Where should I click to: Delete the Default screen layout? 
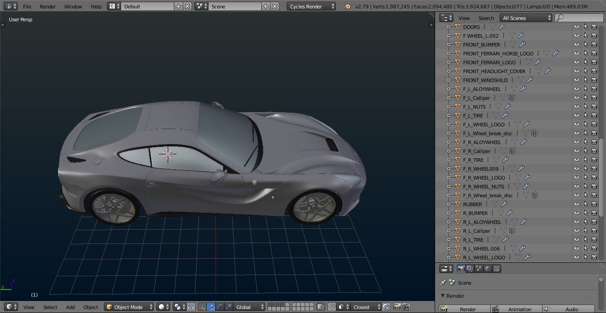187,6
